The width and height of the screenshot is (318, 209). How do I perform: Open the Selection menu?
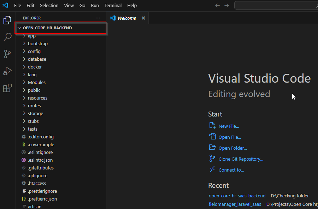pos(49,6)
